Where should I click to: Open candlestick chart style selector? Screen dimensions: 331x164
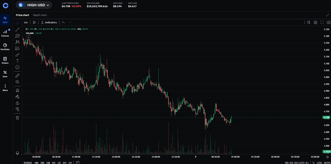pos(34,22)
